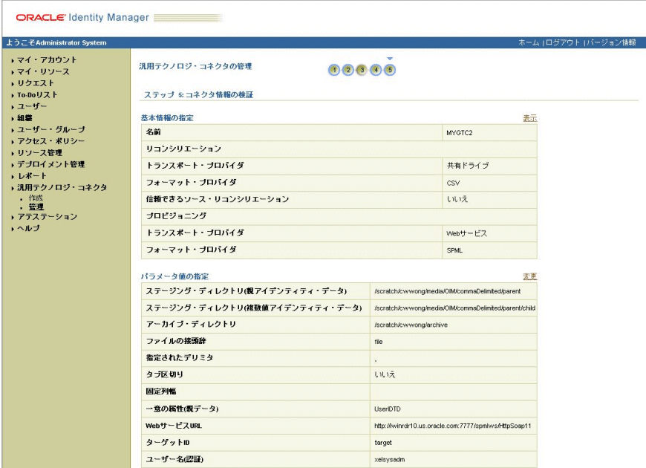Click 変更 link for パラメータ値の指定
Screen dimensions: 646x468
click(x=530, y=276)
